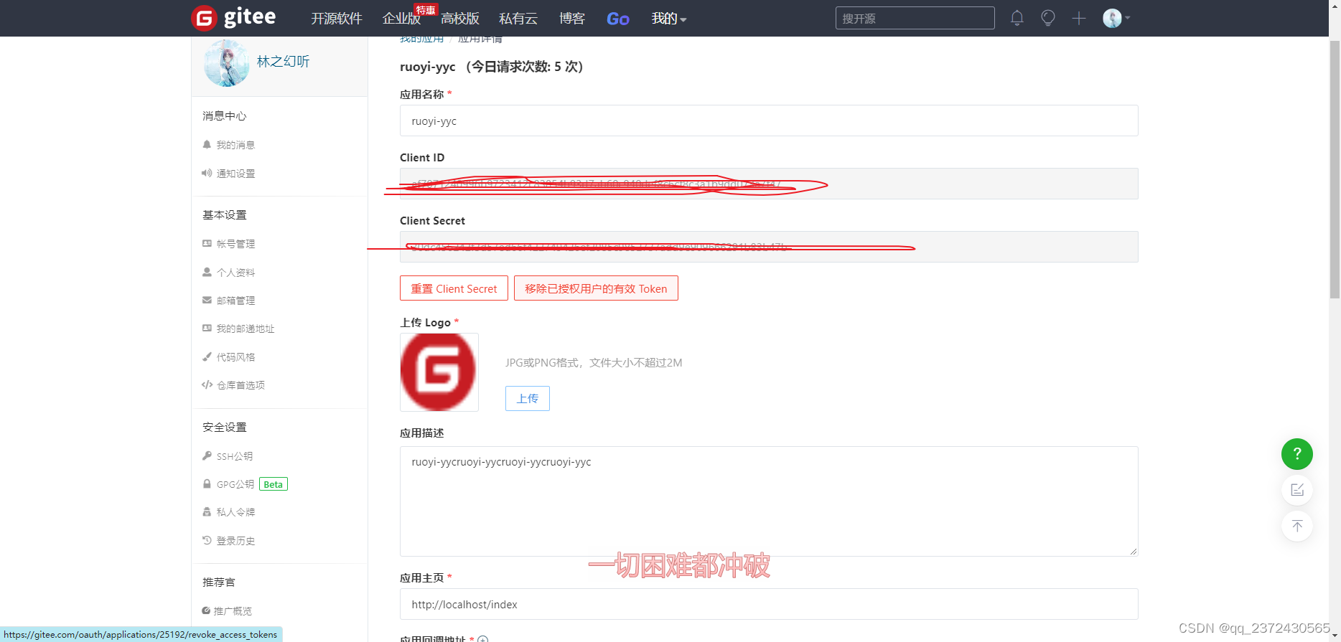Click the 上传 logo button
The height and width of the screenshot is (642, 1341).
(x=528, y=399)
